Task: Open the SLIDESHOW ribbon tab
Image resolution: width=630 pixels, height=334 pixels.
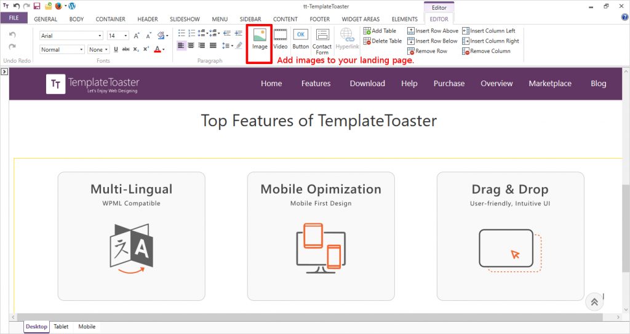Action: coord(183,19)
